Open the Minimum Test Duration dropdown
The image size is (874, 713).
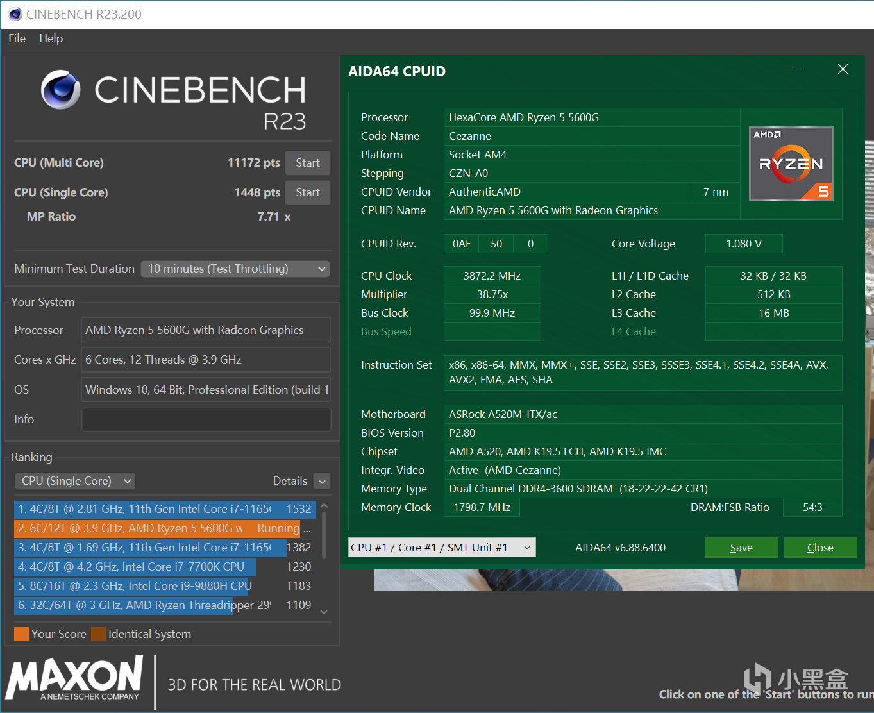[x=235, y=269]
